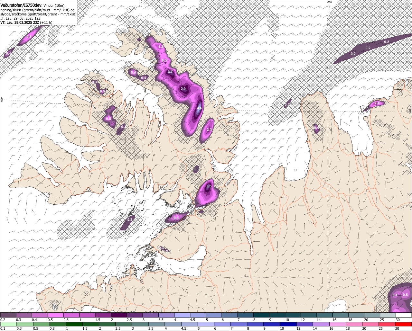The height and width of the screenshot is (331, 412).
Task: Click the 'VT: Lau. 29.03.2025 23Z' line
Action: click(20, 22)
